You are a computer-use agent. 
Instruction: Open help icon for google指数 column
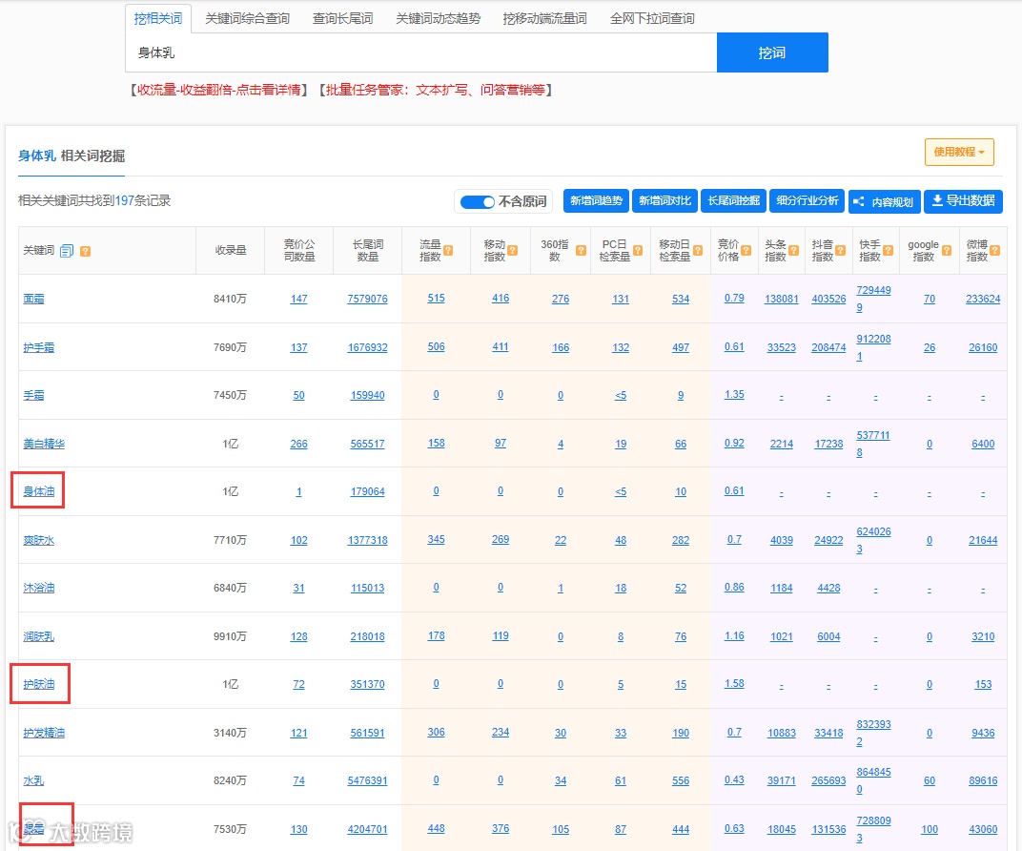947,250
